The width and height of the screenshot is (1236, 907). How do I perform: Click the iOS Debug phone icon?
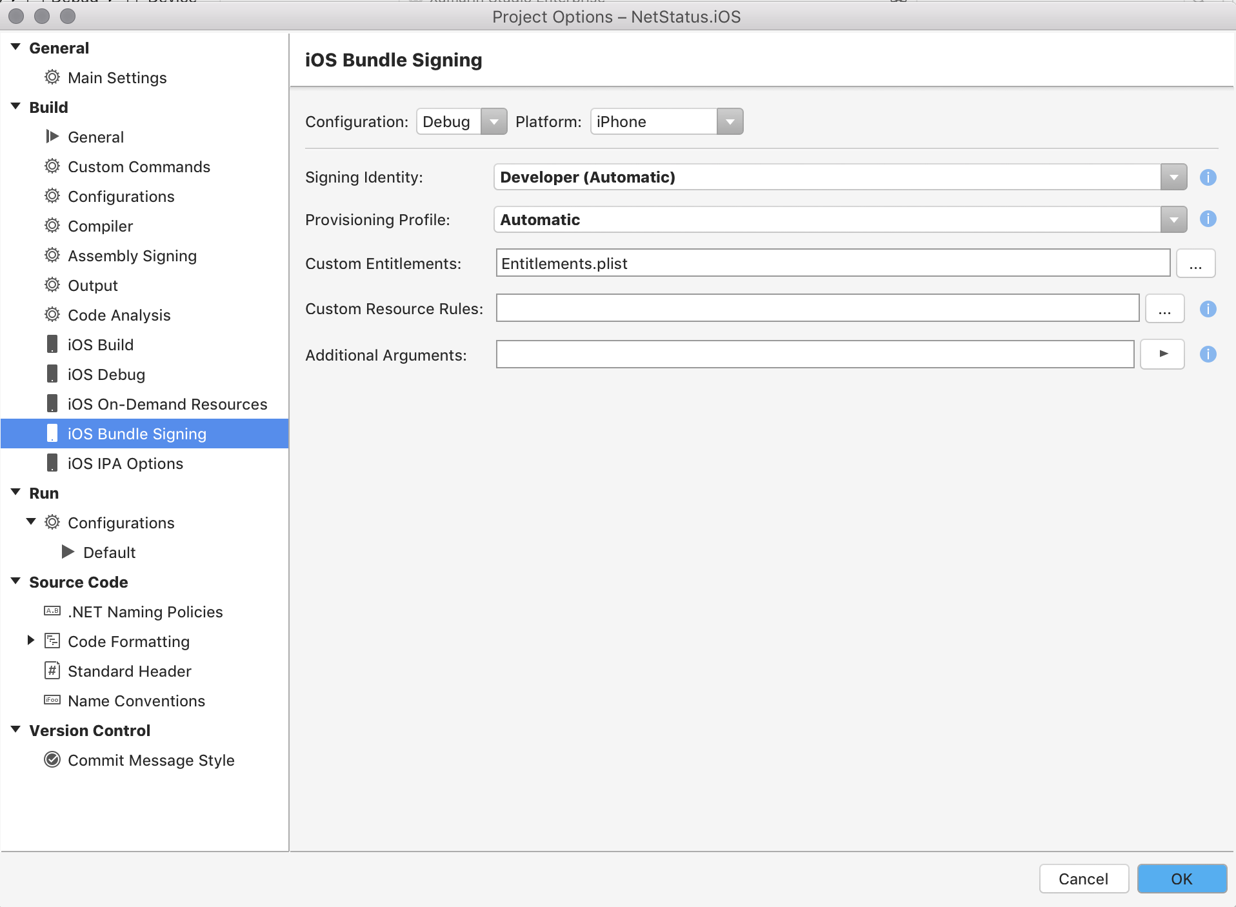point(52,374)
